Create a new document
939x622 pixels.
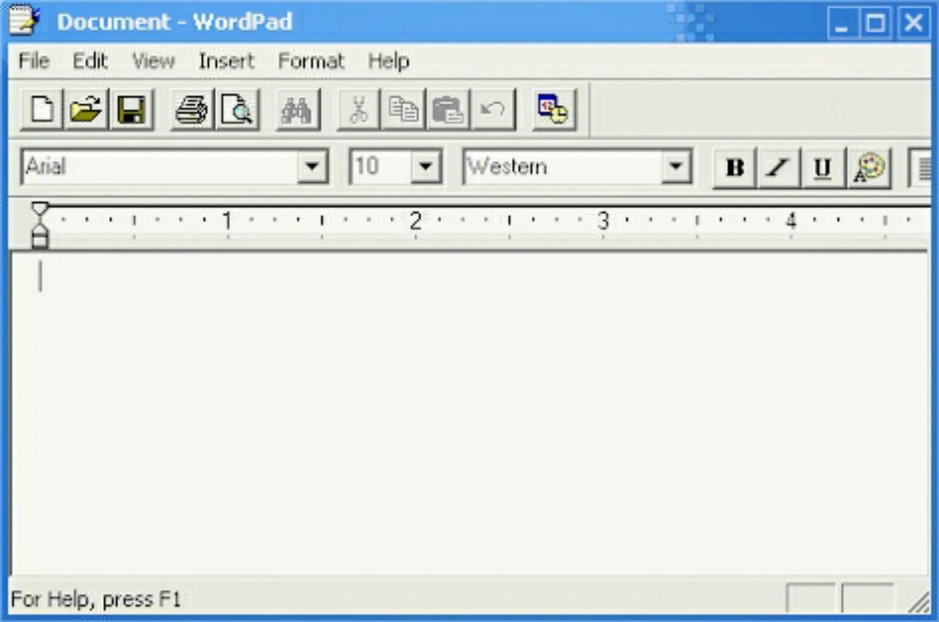[x=41, y=109]
